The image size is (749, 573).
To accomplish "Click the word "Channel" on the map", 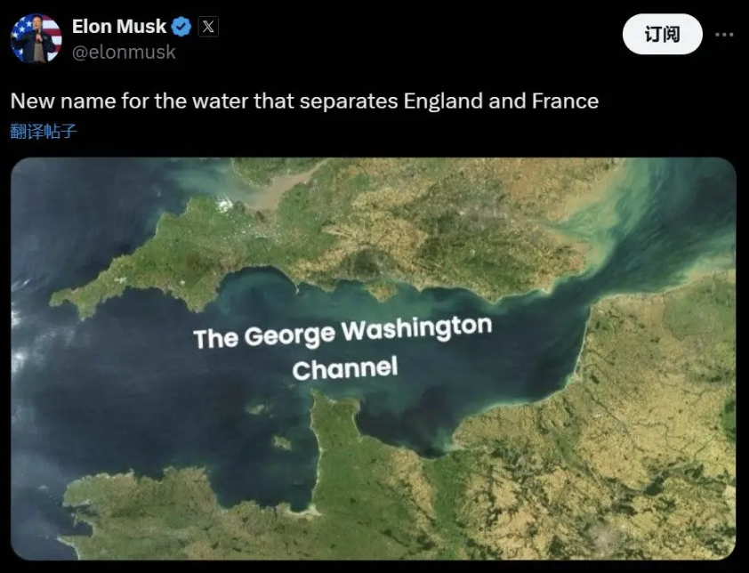I will pos(345,367).
